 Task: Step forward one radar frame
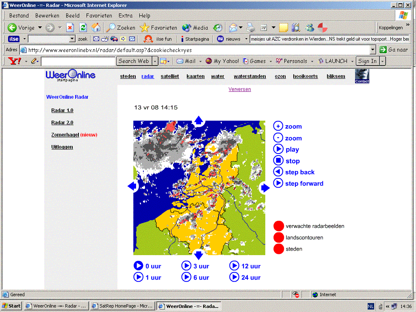[278, 183]
